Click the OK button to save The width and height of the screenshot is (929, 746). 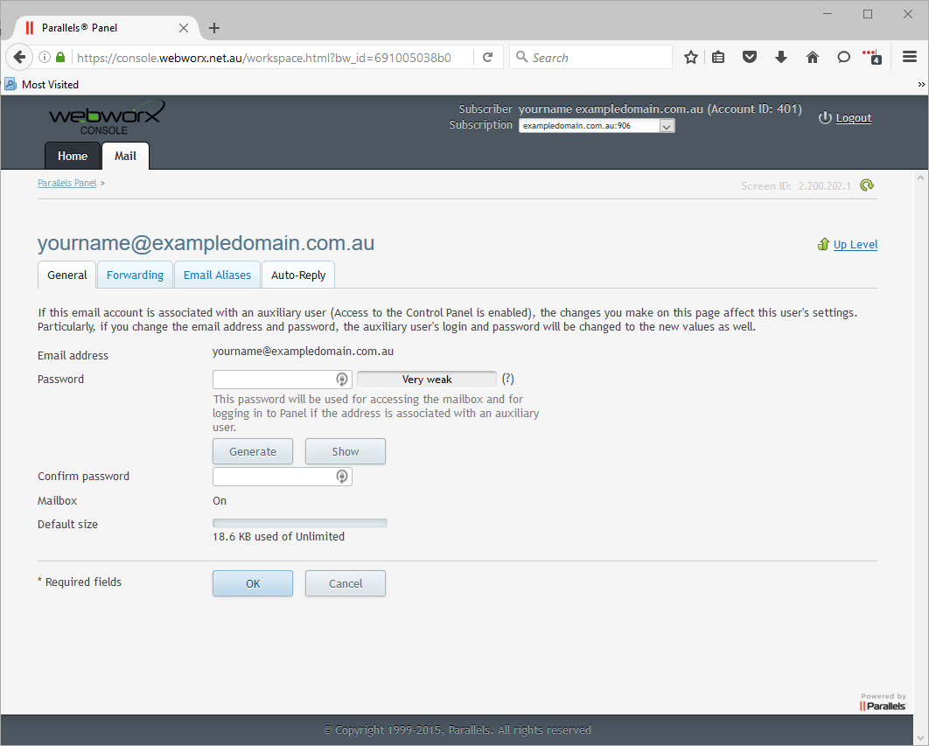(x=253, y=583)
